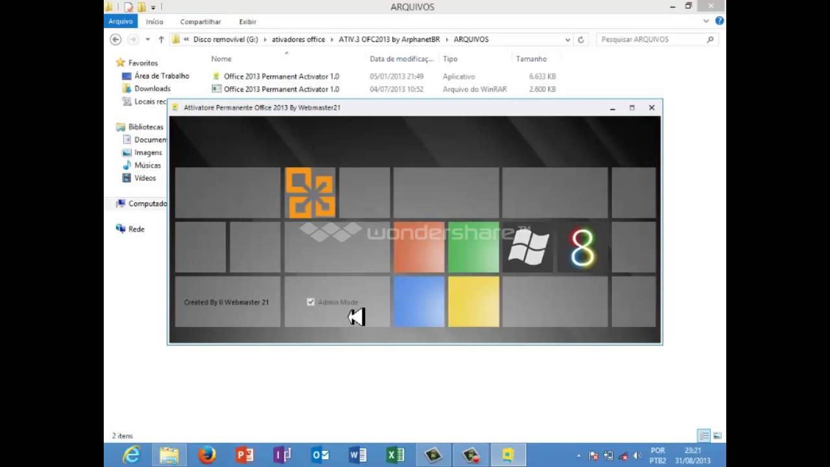
Task: Open InfoPath from taskbar
Action: pos(282,455)
